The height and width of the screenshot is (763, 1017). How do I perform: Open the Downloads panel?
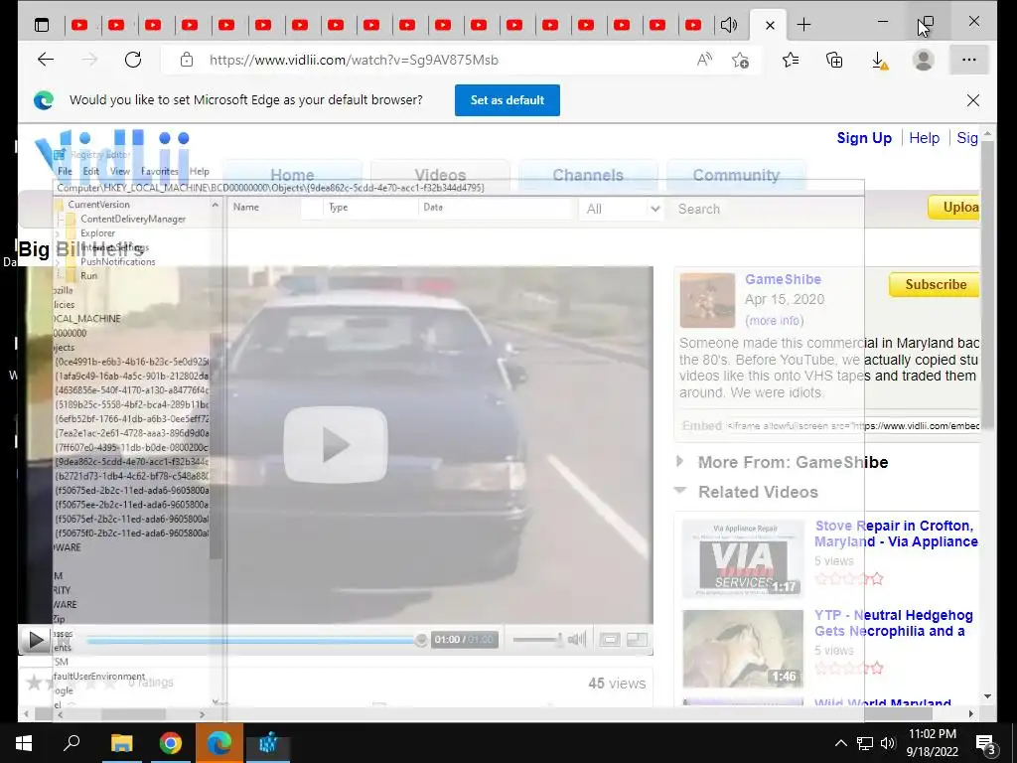pyautogui.click(x=879, y=61)
